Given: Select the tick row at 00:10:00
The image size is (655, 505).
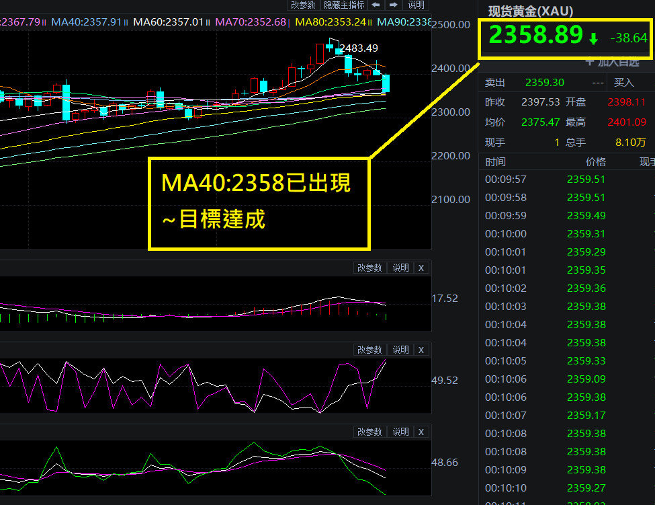Looking at the screenshot, I should pos(566,234).
